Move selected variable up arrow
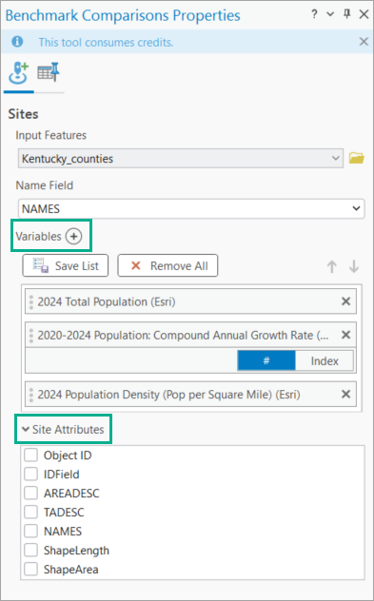The width and height of the screenshot is (374, 601). (332, 266)
